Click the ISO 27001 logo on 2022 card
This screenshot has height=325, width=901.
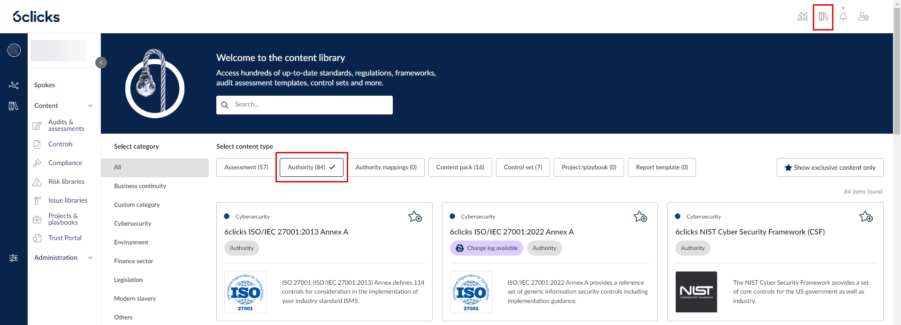click(471, 292)
